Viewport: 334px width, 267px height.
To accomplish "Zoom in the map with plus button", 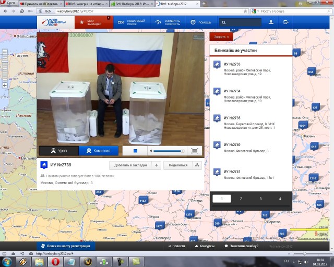I will coord(5,86).
